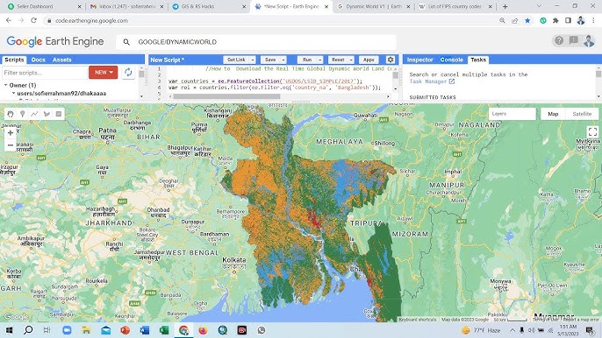Image resolution: width=602 pixels, height=338 pixels.
Task: Select the draw line tool
Action: (x=34, y=114)
